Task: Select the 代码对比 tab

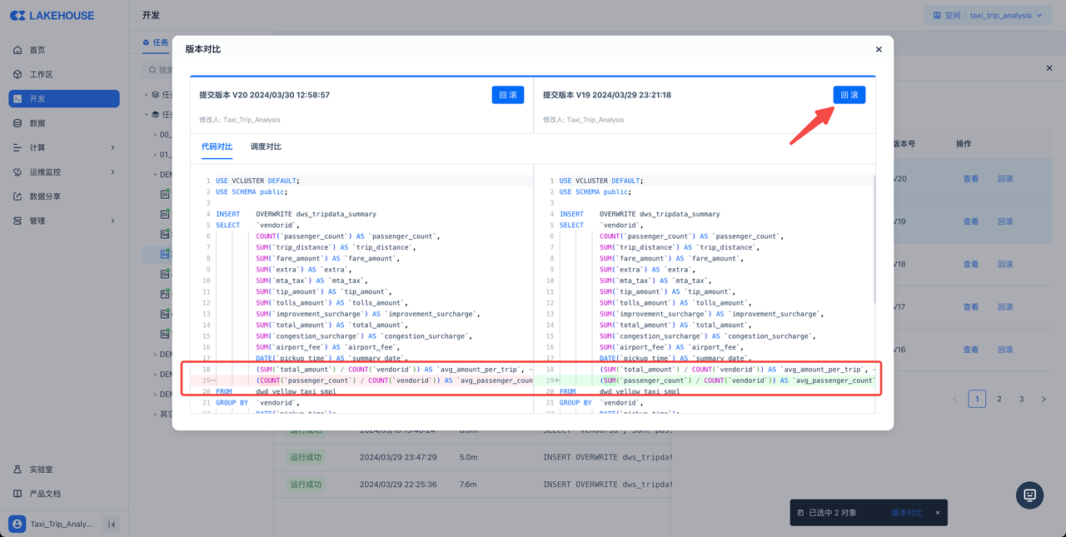Action: tap(217, 147)
